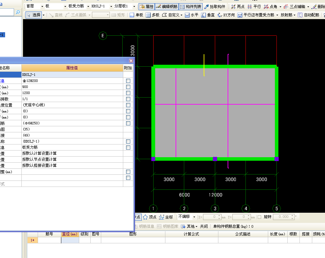Click the X= offset spinner arrows
Image resolution: width=325 pixels, height=258 pixels.
coord(219,217)
